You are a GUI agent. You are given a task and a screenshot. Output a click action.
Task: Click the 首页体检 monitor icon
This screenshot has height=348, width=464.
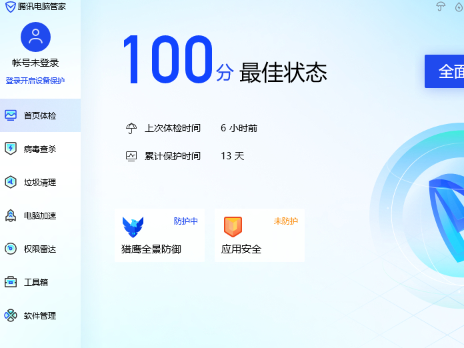(x=11, y=115)
